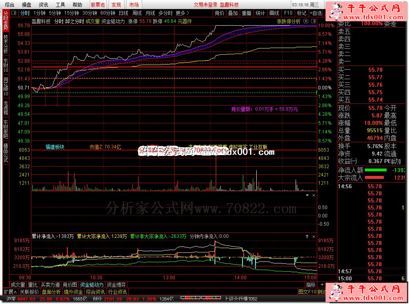This screenshot has width=409, height=304.
Task: Open the 操盘 menu
Action: [x=26, y=5]
